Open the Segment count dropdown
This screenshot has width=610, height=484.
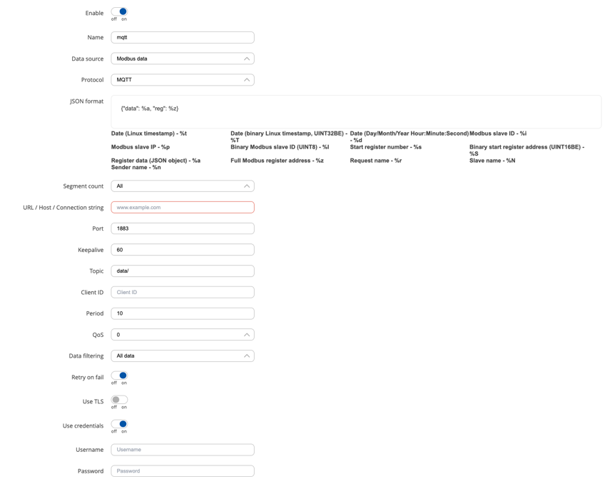pyautogui.click(x=182, y=186)
